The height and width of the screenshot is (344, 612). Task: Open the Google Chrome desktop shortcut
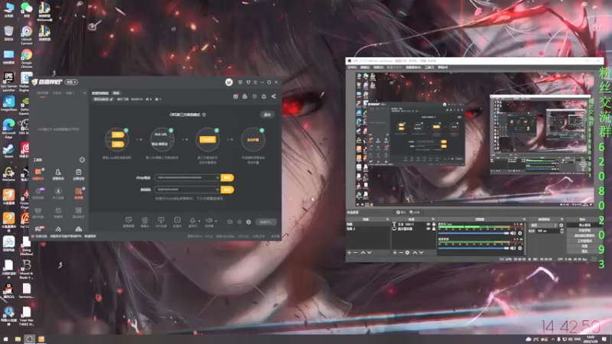[x=27, y=58]
